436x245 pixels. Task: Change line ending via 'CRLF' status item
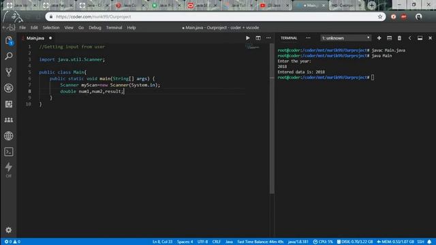click(x=217, y=242)
